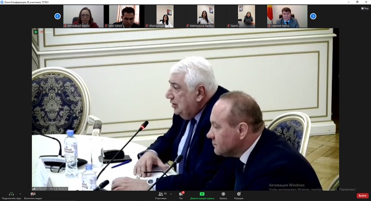Select Əhmədbəyli Kamilə video thumbnail
Image resolution: width=371 pixels, height=201 pixels.
click(83, 16)
